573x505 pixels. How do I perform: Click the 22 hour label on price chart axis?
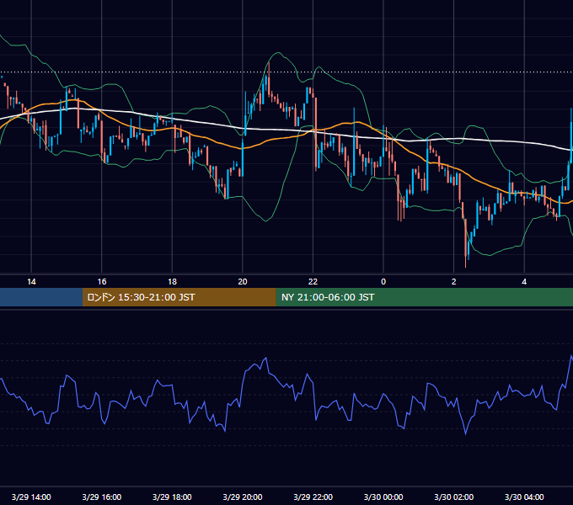tap(313, 282)
